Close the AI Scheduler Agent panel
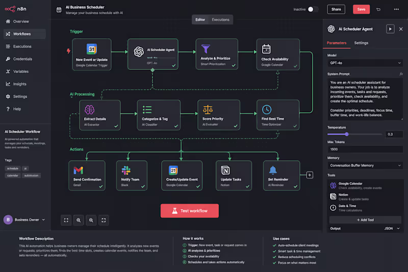 click(x=401, y=29)
